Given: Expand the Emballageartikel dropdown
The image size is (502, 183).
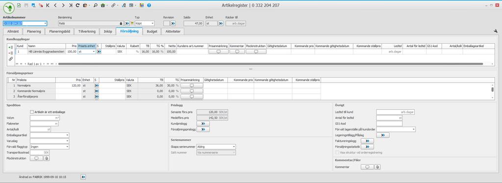Looking at the screenshot, I should pyautogui.click(x=67, y=135).
